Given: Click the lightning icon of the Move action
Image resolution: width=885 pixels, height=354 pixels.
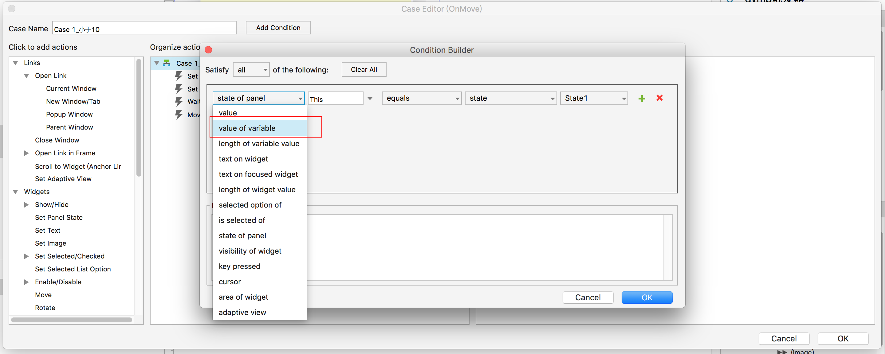Looking at the screenshot, I should click(x=179, y=115).
